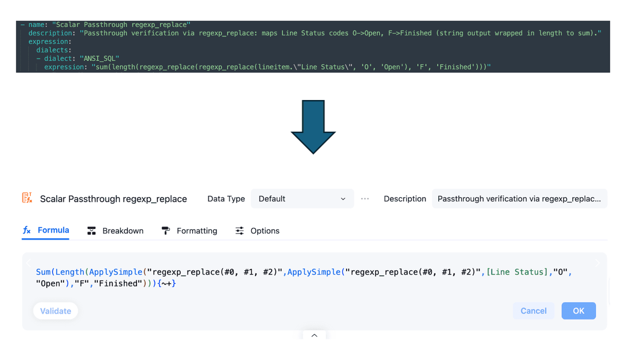
Task: Open the Data Type Default dropdown
Action: coord(302,199)
